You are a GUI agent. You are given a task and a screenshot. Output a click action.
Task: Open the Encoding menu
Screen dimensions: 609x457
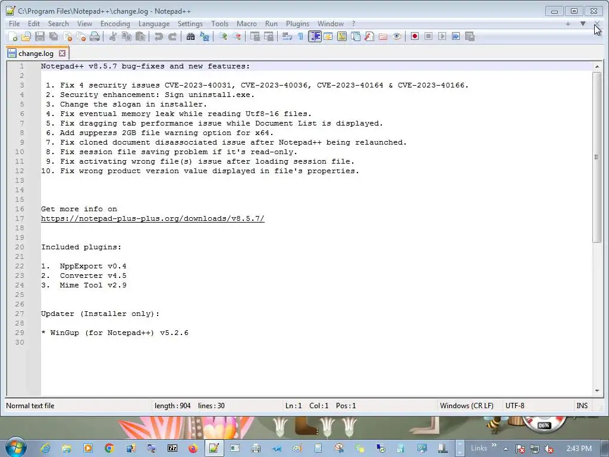115,24
